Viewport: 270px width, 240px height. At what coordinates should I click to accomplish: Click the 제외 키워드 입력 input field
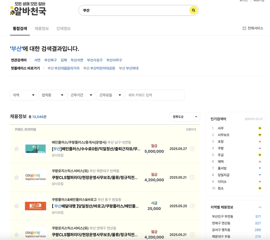156,95
